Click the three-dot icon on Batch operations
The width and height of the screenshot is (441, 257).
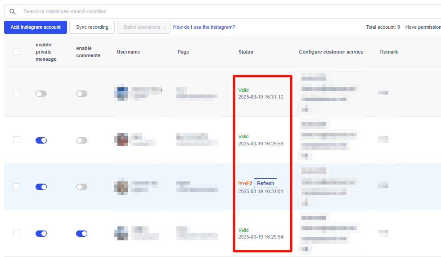(164, 27)
